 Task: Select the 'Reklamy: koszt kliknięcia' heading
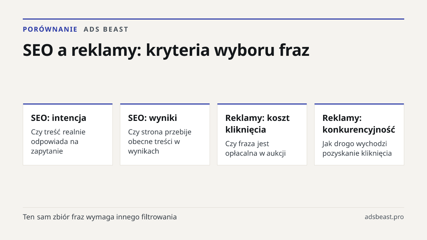pos(258,124)
